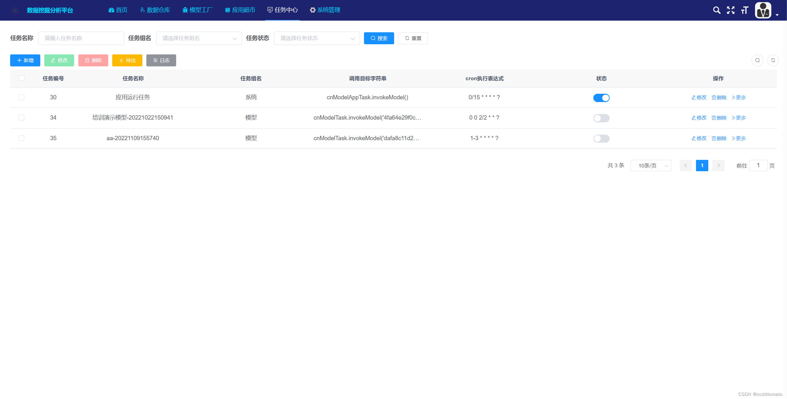The width and height of the screenshot is (787, 399).
Task: Open the 系统管理 menu item
Action: pyautogui.click(x=325, y=10)
